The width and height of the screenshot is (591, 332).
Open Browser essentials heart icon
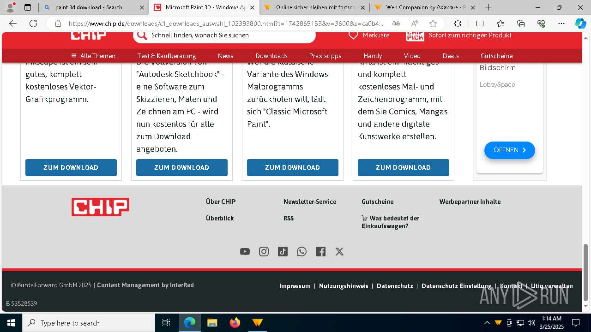(x=541, y=24)
